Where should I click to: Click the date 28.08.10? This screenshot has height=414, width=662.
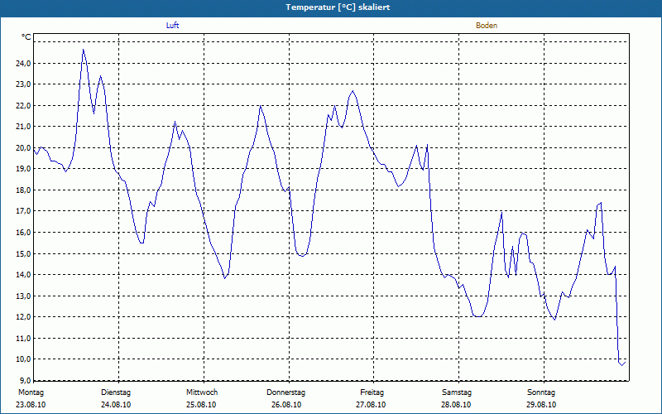[456, 405]
